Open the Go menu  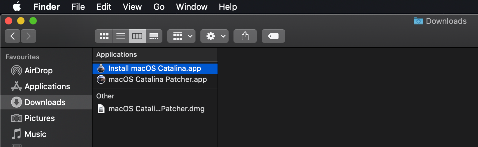coord(159,7)
